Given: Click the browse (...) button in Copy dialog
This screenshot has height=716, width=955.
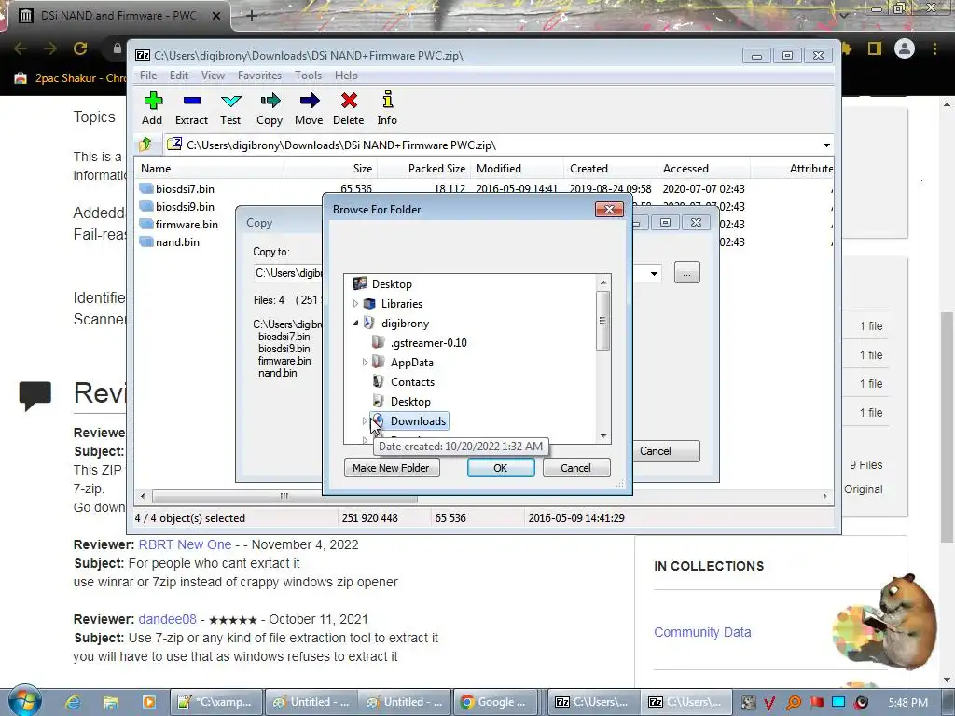Looking at the screenshot, I should tap(687, 273).
